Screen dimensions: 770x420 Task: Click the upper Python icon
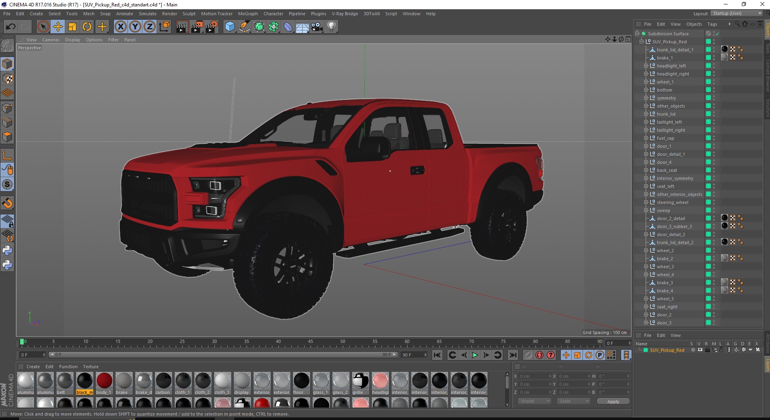point(7,251)
